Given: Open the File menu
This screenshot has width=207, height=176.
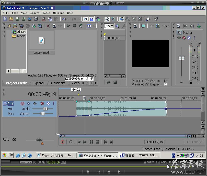Looking at the screenshot, I should click(6, 13).
